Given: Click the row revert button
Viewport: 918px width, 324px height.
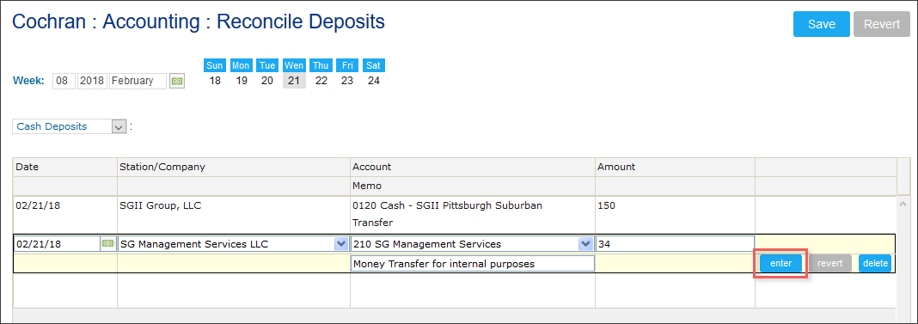Looking at the screenshot, I should click(x=830, y=263).
